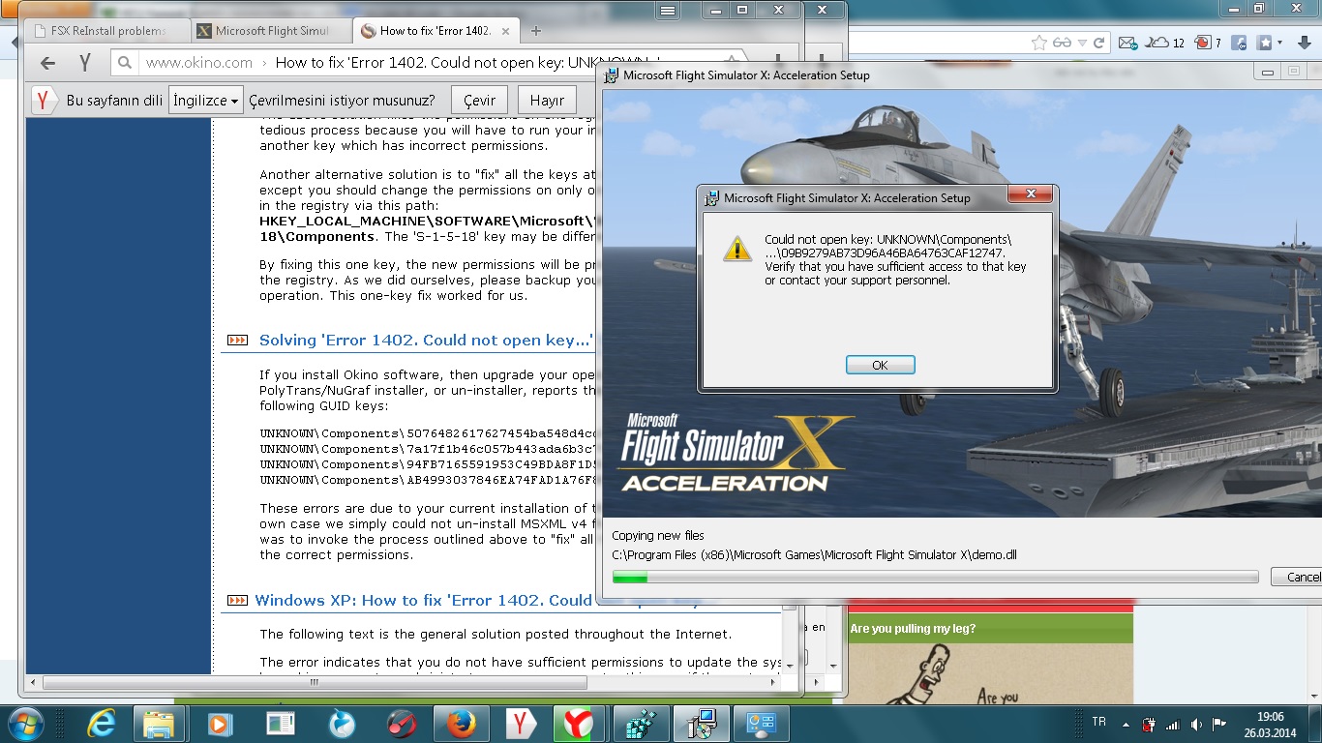The image size is (1322, 743).
Task: Switch to the installer setup taskbar icon
Action: [701, 724]
